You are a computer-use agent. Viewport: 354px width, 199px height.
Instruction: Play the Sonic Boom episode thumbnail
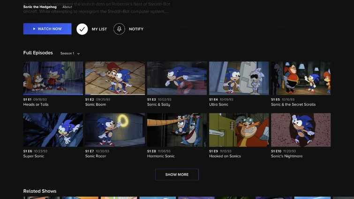pos(115,78)
